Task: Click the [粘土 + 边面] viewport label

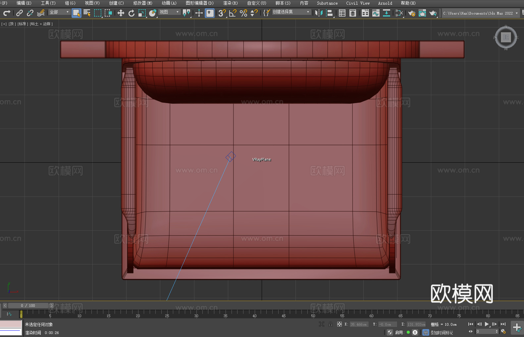Action: (41, 24)
